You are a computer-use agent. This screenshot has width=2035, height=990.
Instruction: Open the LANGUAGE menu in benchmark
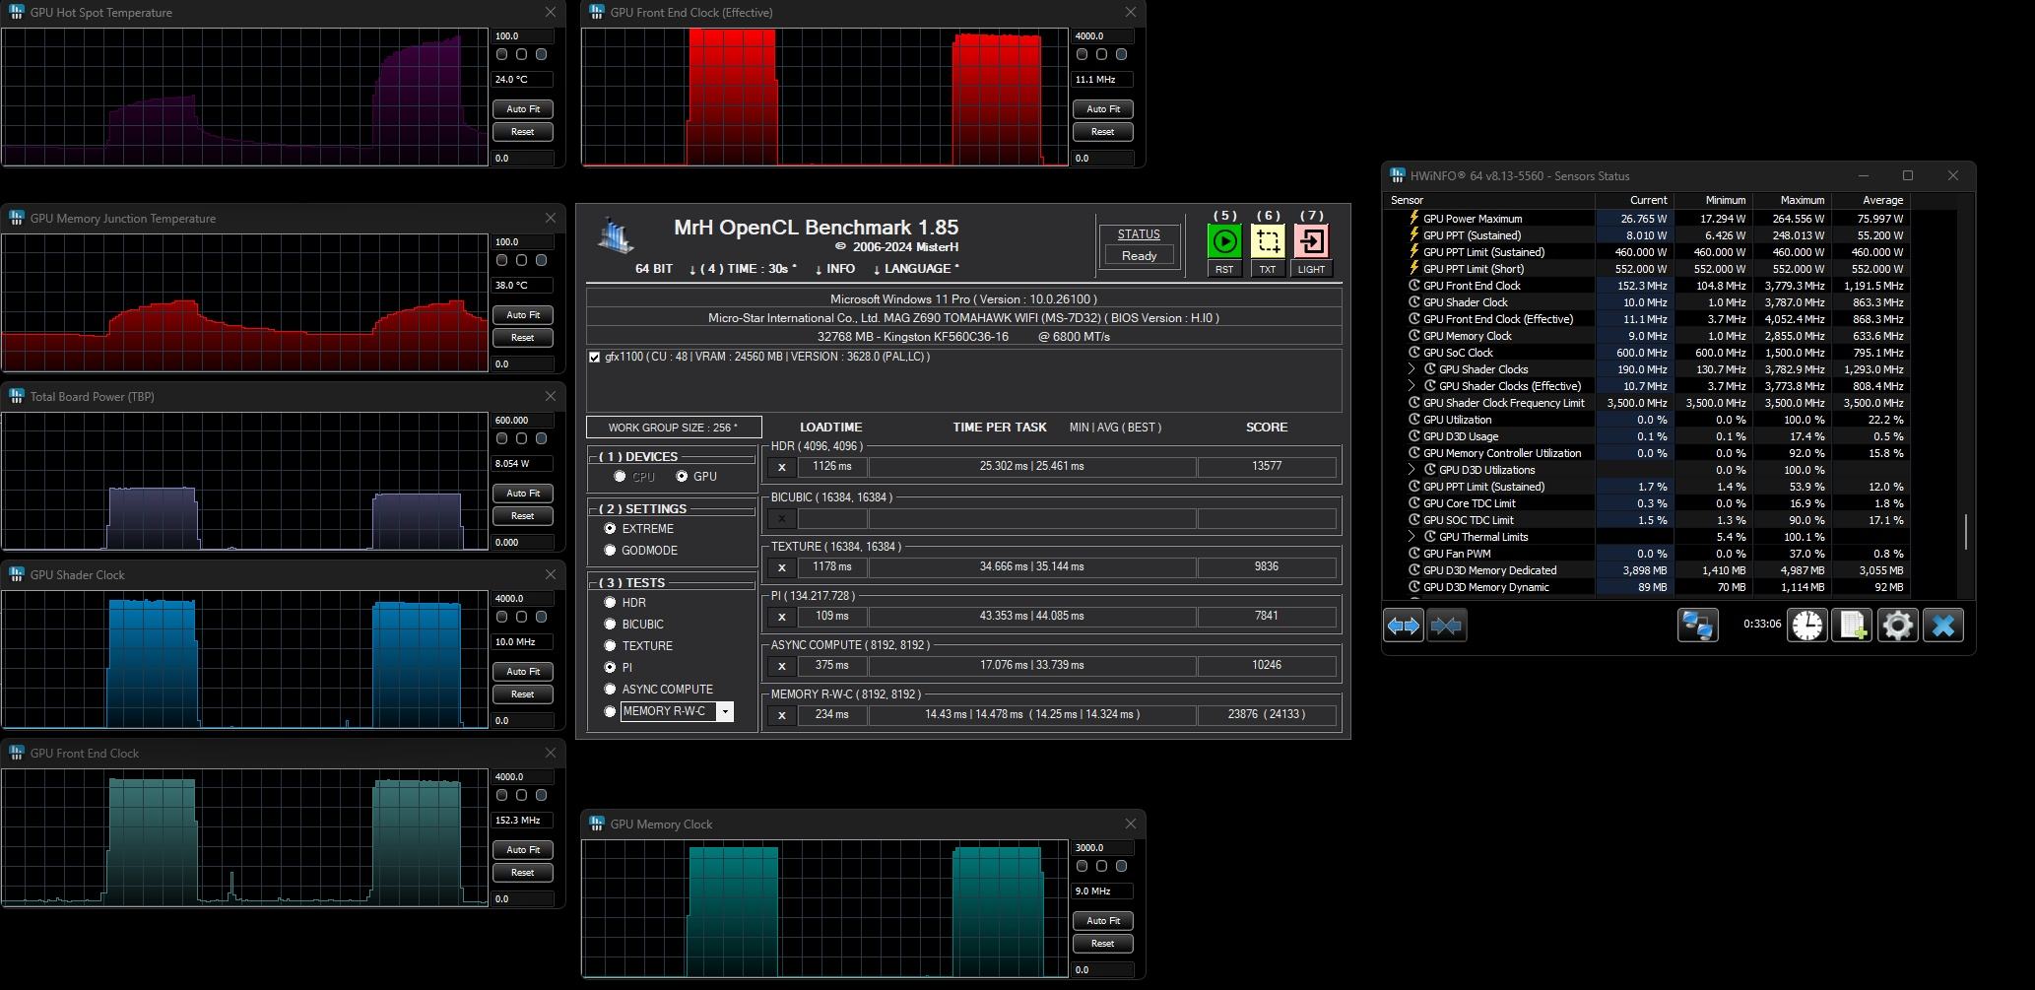tap(915, 269)
